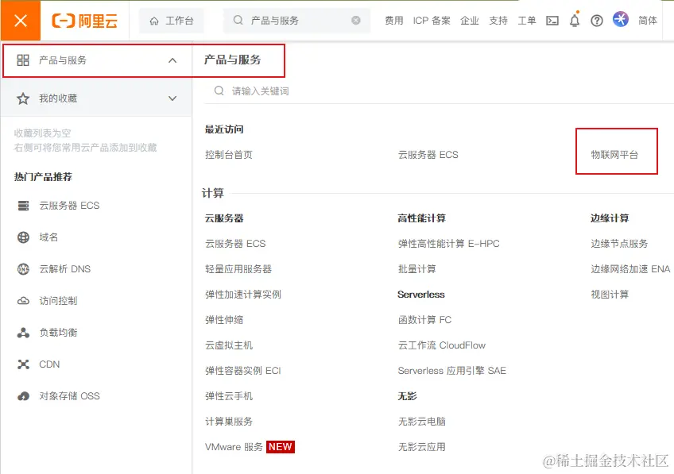The image size is (674, 474).
Task: Open 弹性高性能计算 E-HPC
Action: [x=448, y=244]
